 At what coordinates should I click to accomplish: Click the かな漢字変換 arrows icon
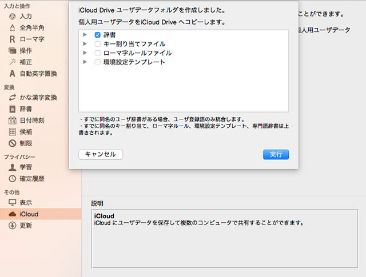13,98
